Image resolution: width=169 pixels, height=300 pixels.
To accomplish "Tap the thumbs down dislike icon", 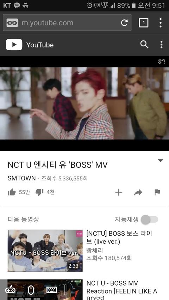I will click(39, 192).
